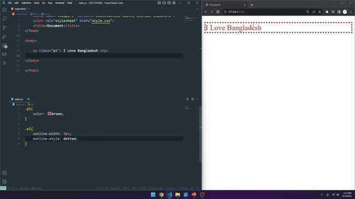Open the Accounts menu in activity bar
Image resolution: width=355 pixels, height=199 pixels.
(4, 173)
